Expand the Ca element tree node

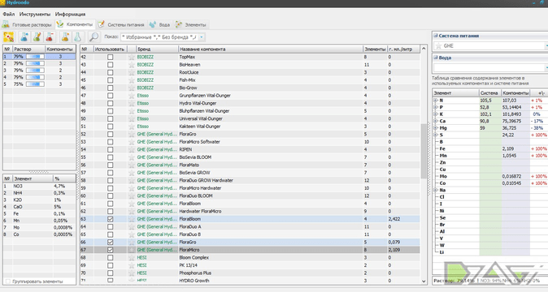click(x=436, y=121)
